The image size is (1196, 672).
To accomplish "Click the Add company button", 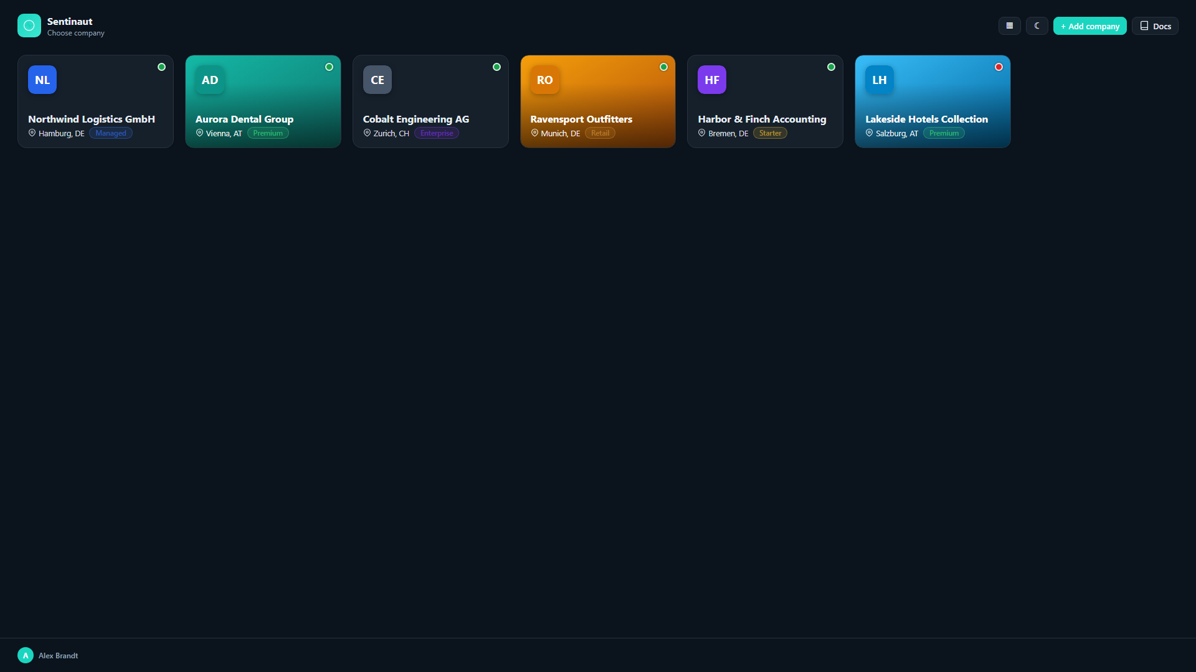I will (x=1090, y=26).
